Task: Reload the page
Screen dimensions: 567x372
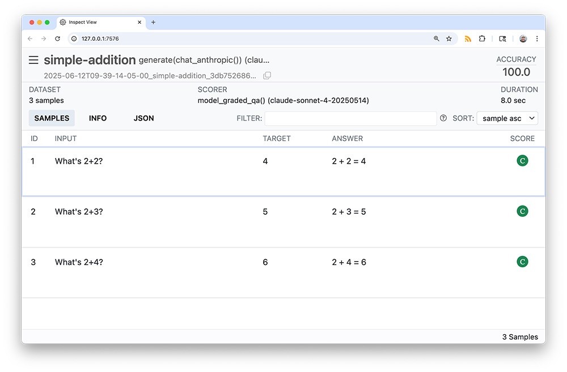Action: tap(57, 39)
